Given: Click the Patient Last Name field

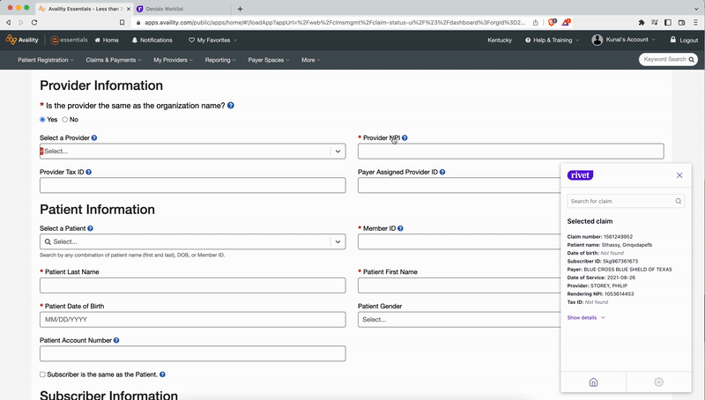Looking at the screenshot, I should click(x=192, y=285).
